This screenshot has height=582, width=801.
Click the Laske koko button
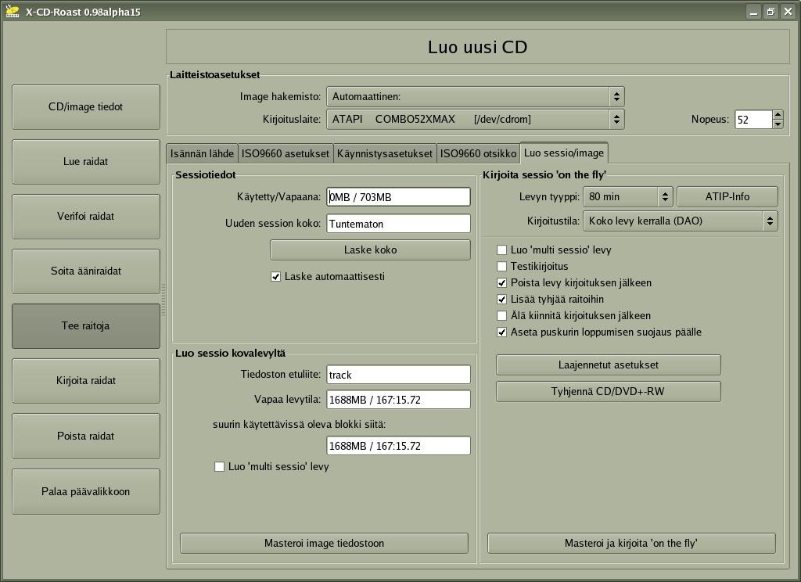point(370,250)
